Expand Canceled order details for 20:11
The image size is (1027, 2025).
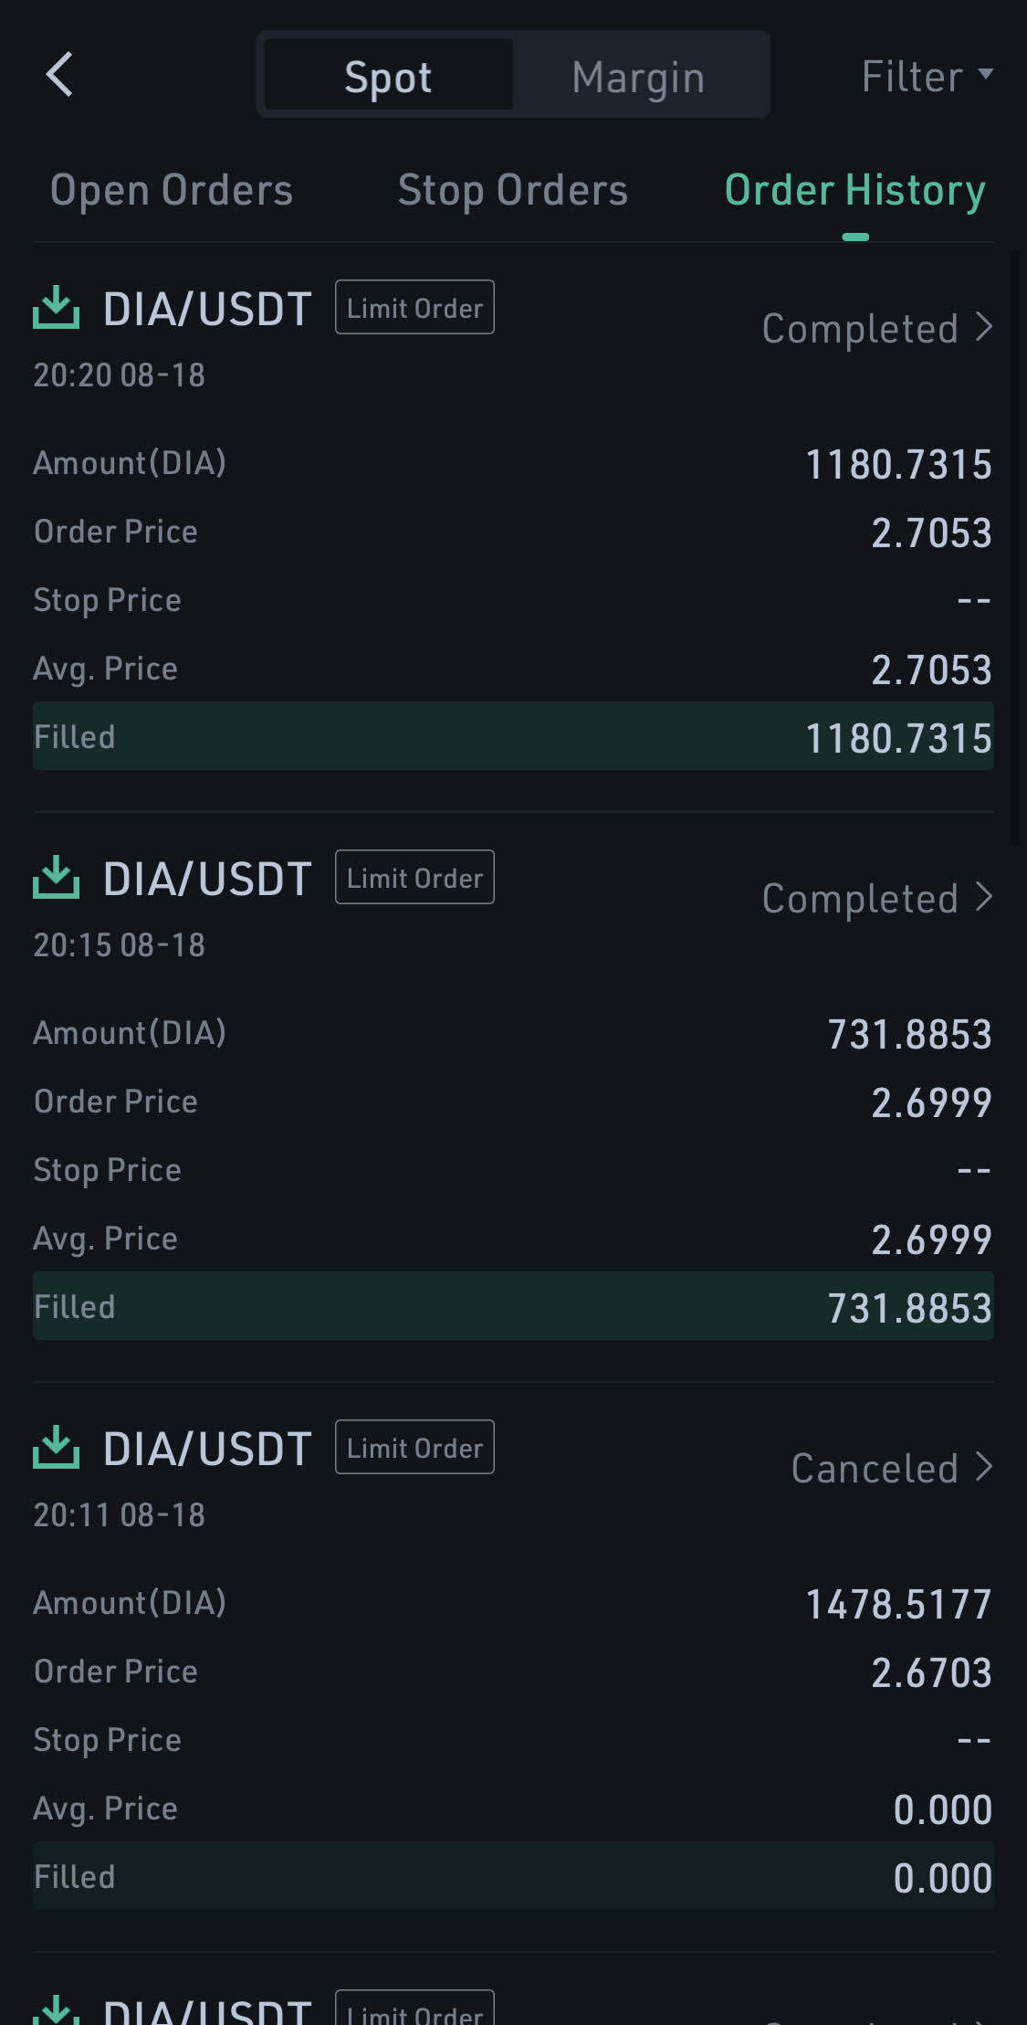[x=891, y=1468]
